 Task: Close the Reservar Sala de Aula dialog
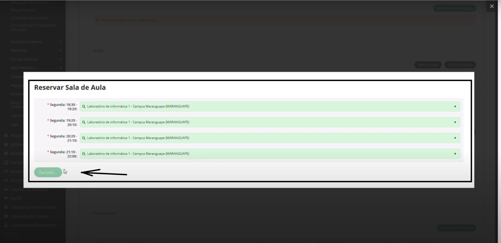click(x=492, y=6)
